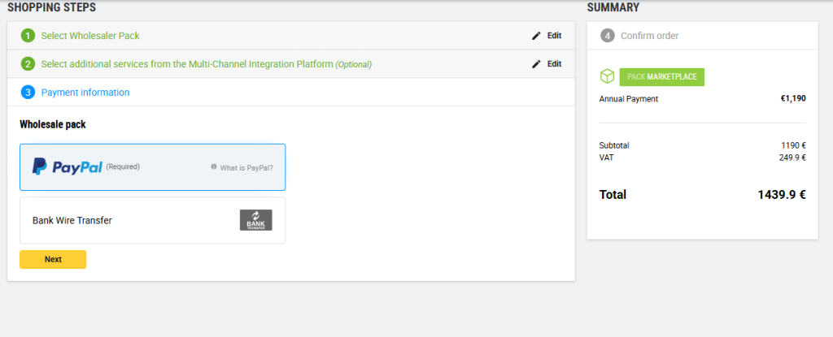Click the grey step 4 circle in Summary
Screen dimensions: 833x337
pos(607,36)
